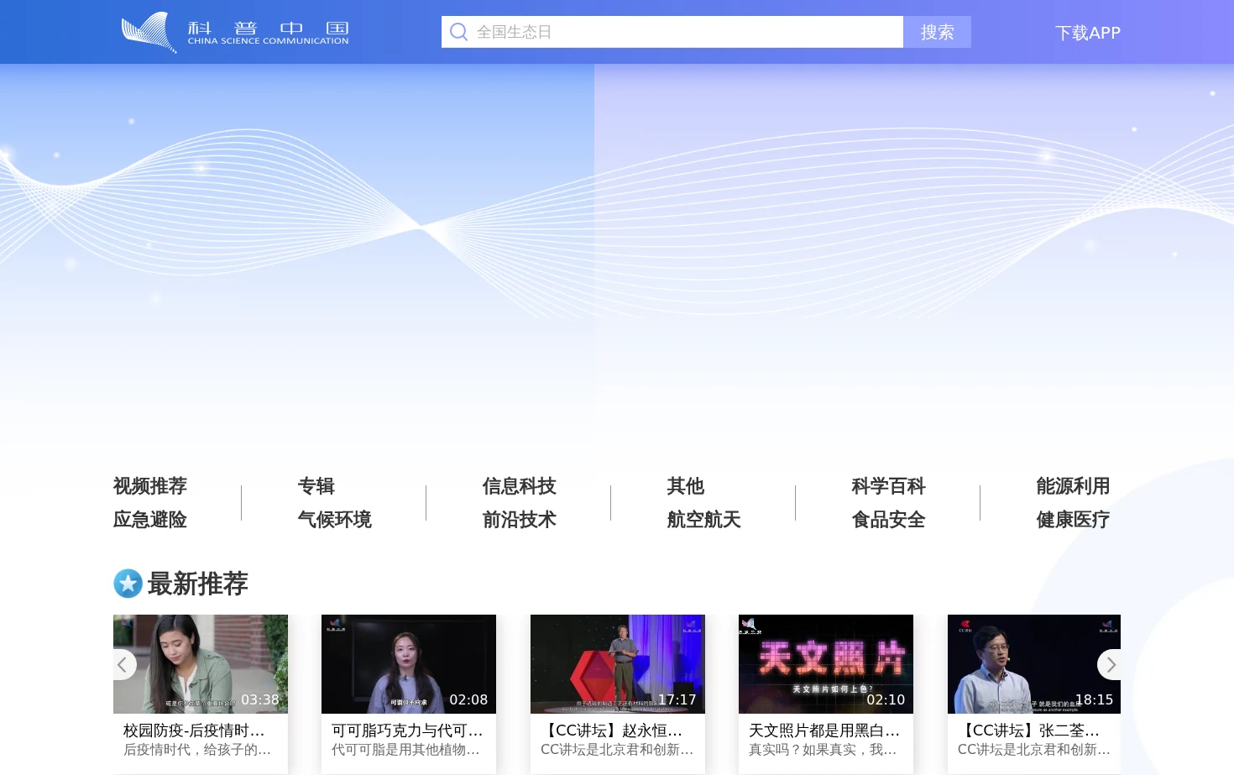Click description 代可可脂是用其他植物…

coord(405,750)
